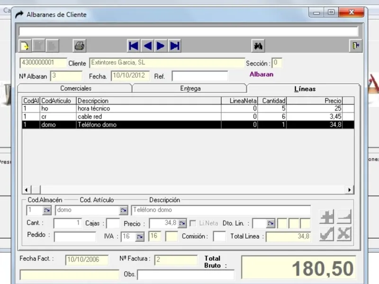Open search with the binoculars icon
The height and width of the screenshot is (284, 379).
point(258,46)
